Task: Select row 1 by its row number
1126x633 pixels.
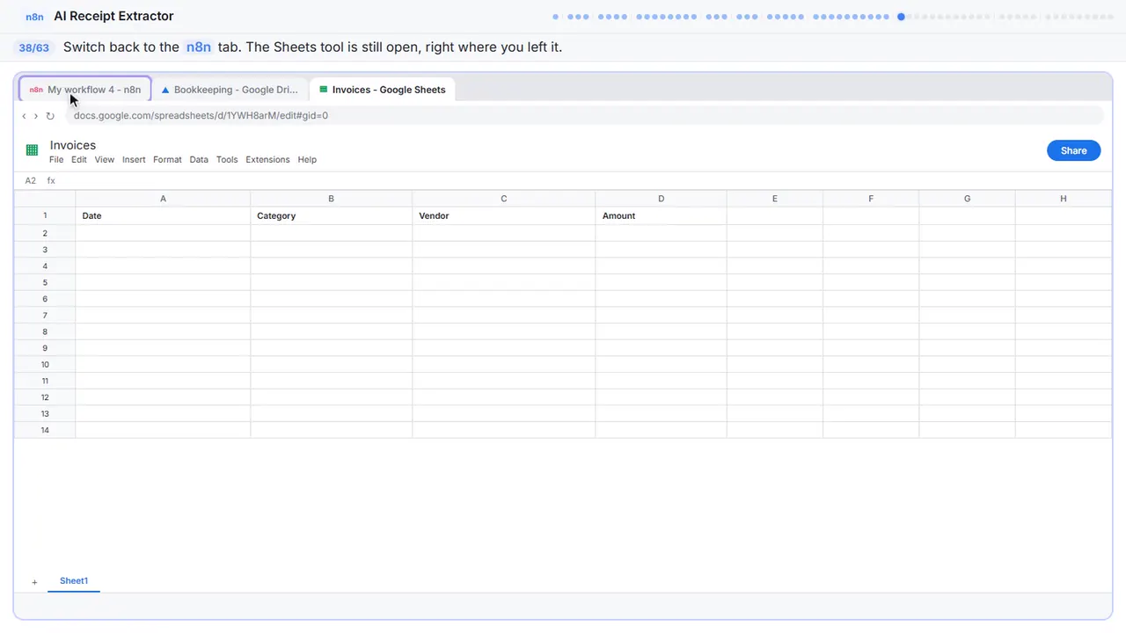Action: coord(45,215)
